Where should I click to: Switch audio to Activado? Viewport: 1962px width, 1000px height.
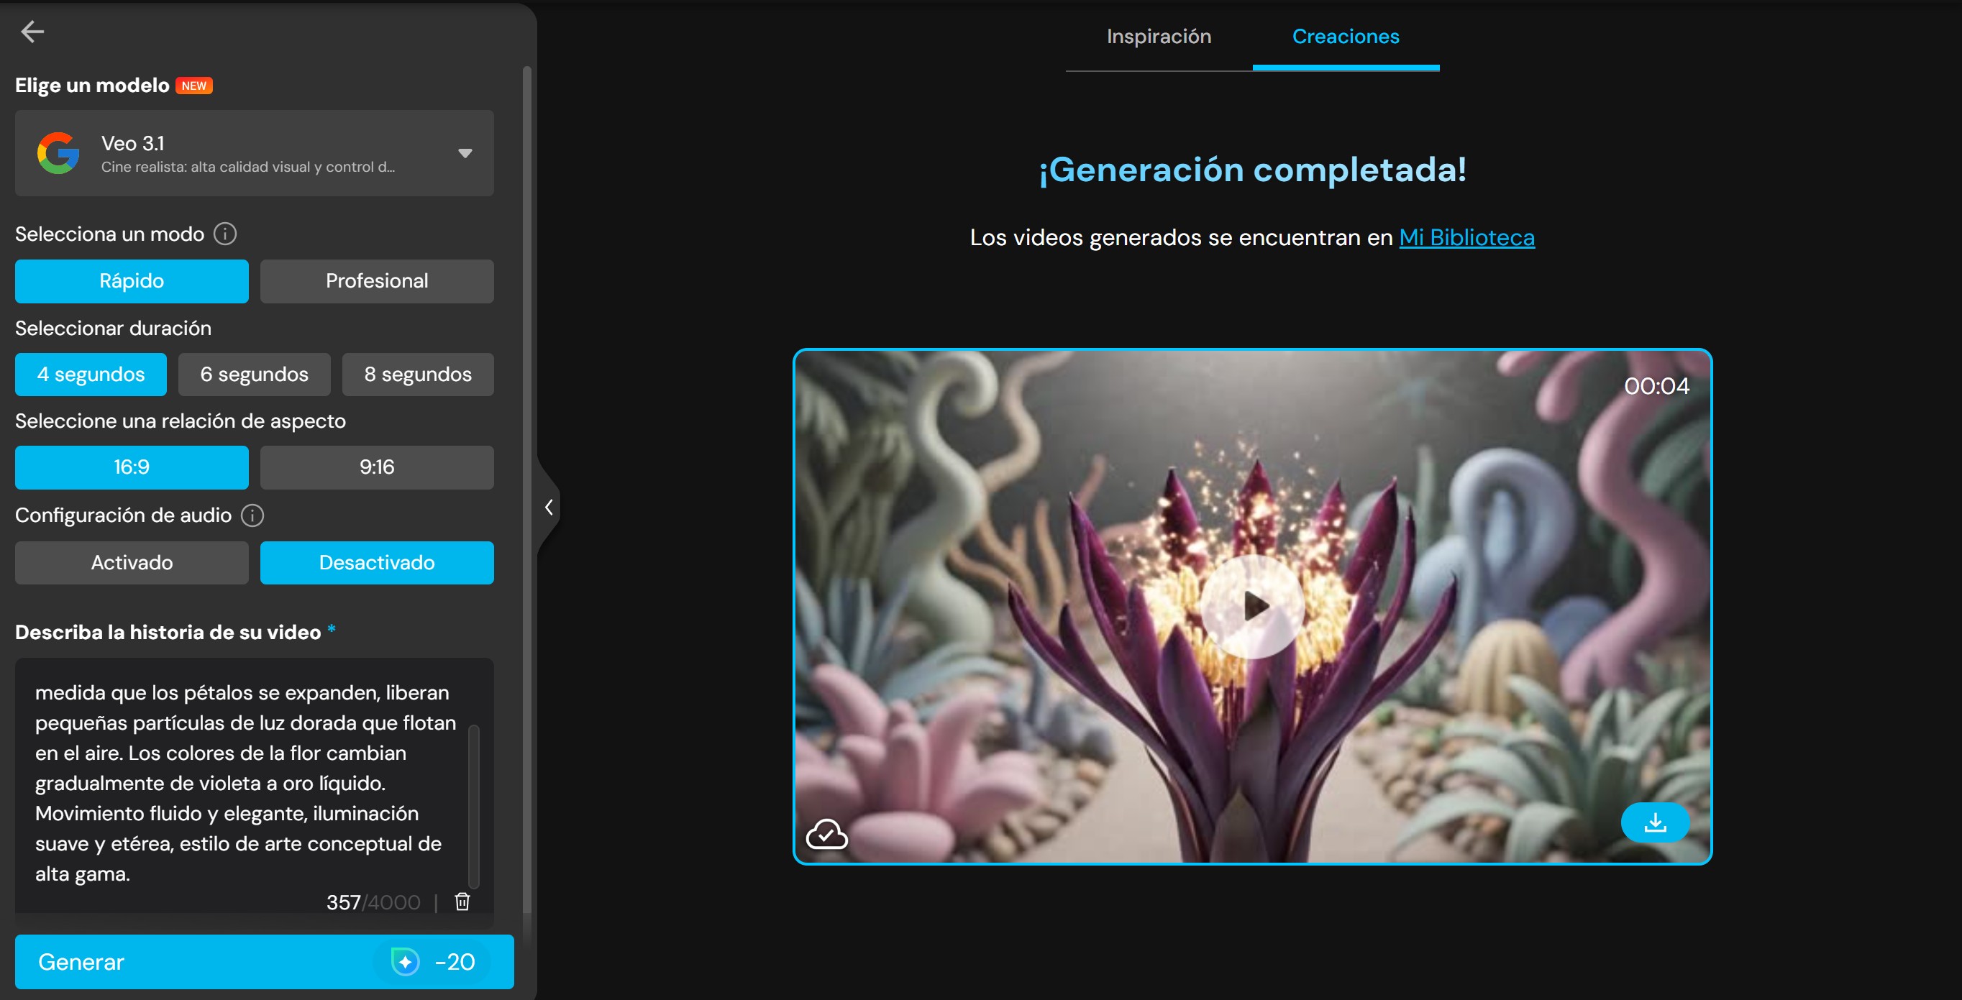coord(131,563)
